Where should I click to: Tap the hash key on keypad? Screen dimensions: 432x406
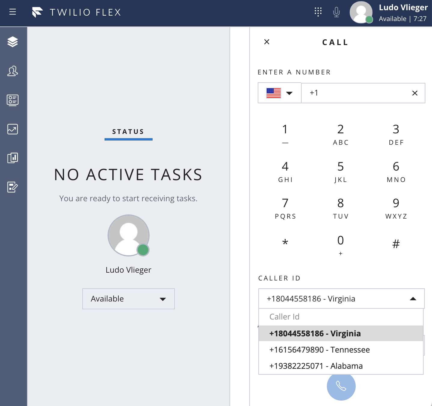click(x=396, y=244)
